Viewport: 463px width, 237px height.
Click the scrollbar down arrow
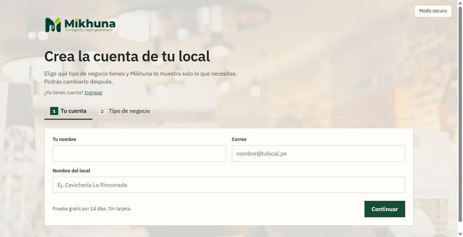pos(460,234)
